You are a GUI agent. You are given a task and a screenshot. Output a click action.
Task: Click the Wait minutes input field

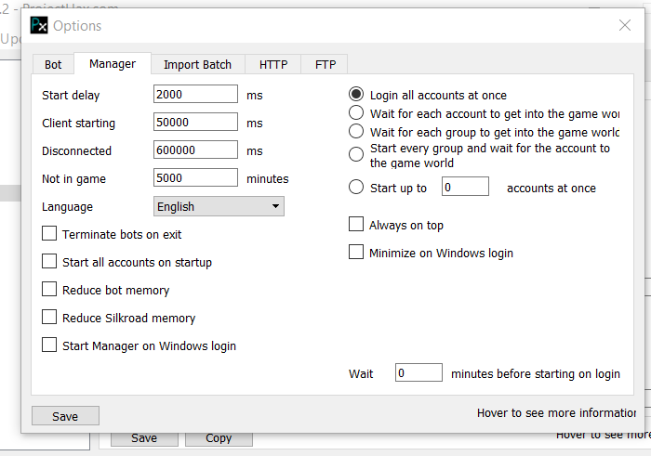(418, 373)
